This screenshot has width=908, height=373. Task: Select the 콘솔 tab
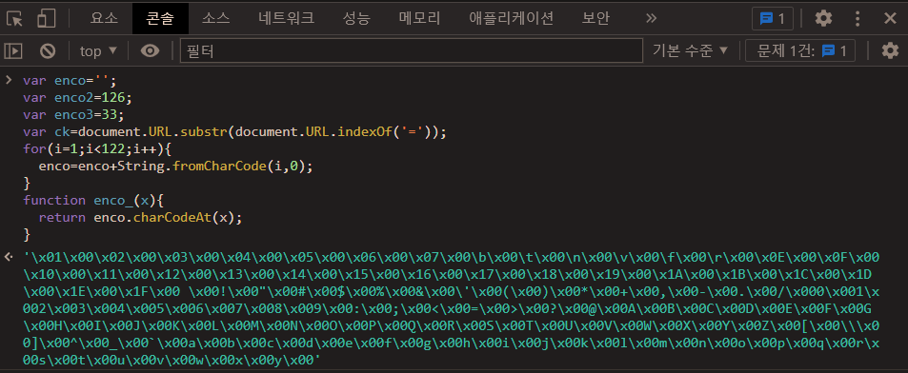[x=160, y=18]
